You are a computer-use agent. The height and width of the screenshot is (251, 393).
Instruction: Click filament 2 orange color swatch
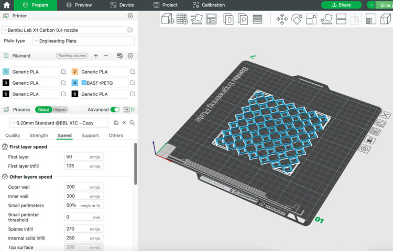click(75, 72)
